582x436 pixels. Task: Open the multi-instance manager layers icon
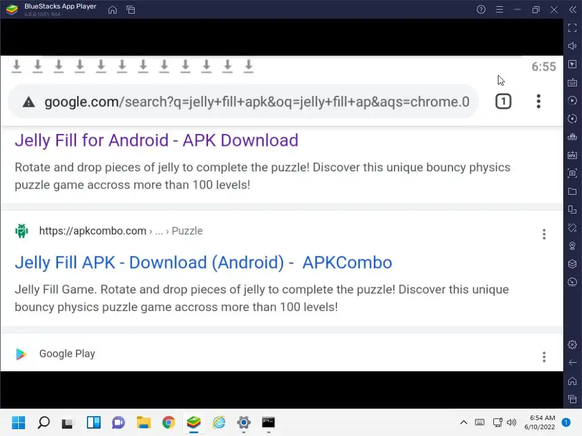(x=572, y=264)
